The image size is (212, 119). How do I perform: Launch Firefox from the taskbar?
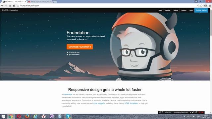27,116
